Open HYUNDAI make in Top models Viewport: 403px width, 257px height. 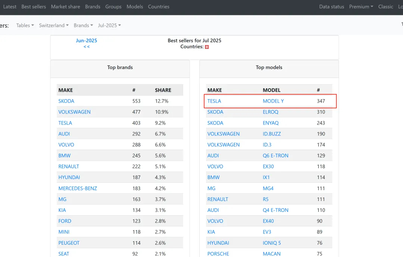tap(218, 243)
